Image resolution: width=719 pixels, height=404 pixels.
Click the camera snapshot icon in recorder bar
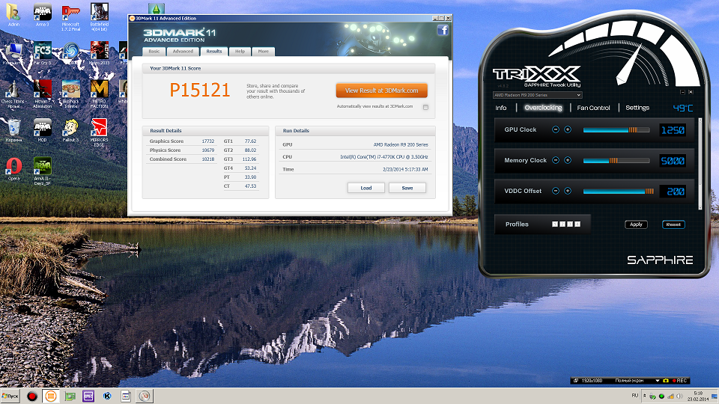pyautogui.click(x=666, y=381)
